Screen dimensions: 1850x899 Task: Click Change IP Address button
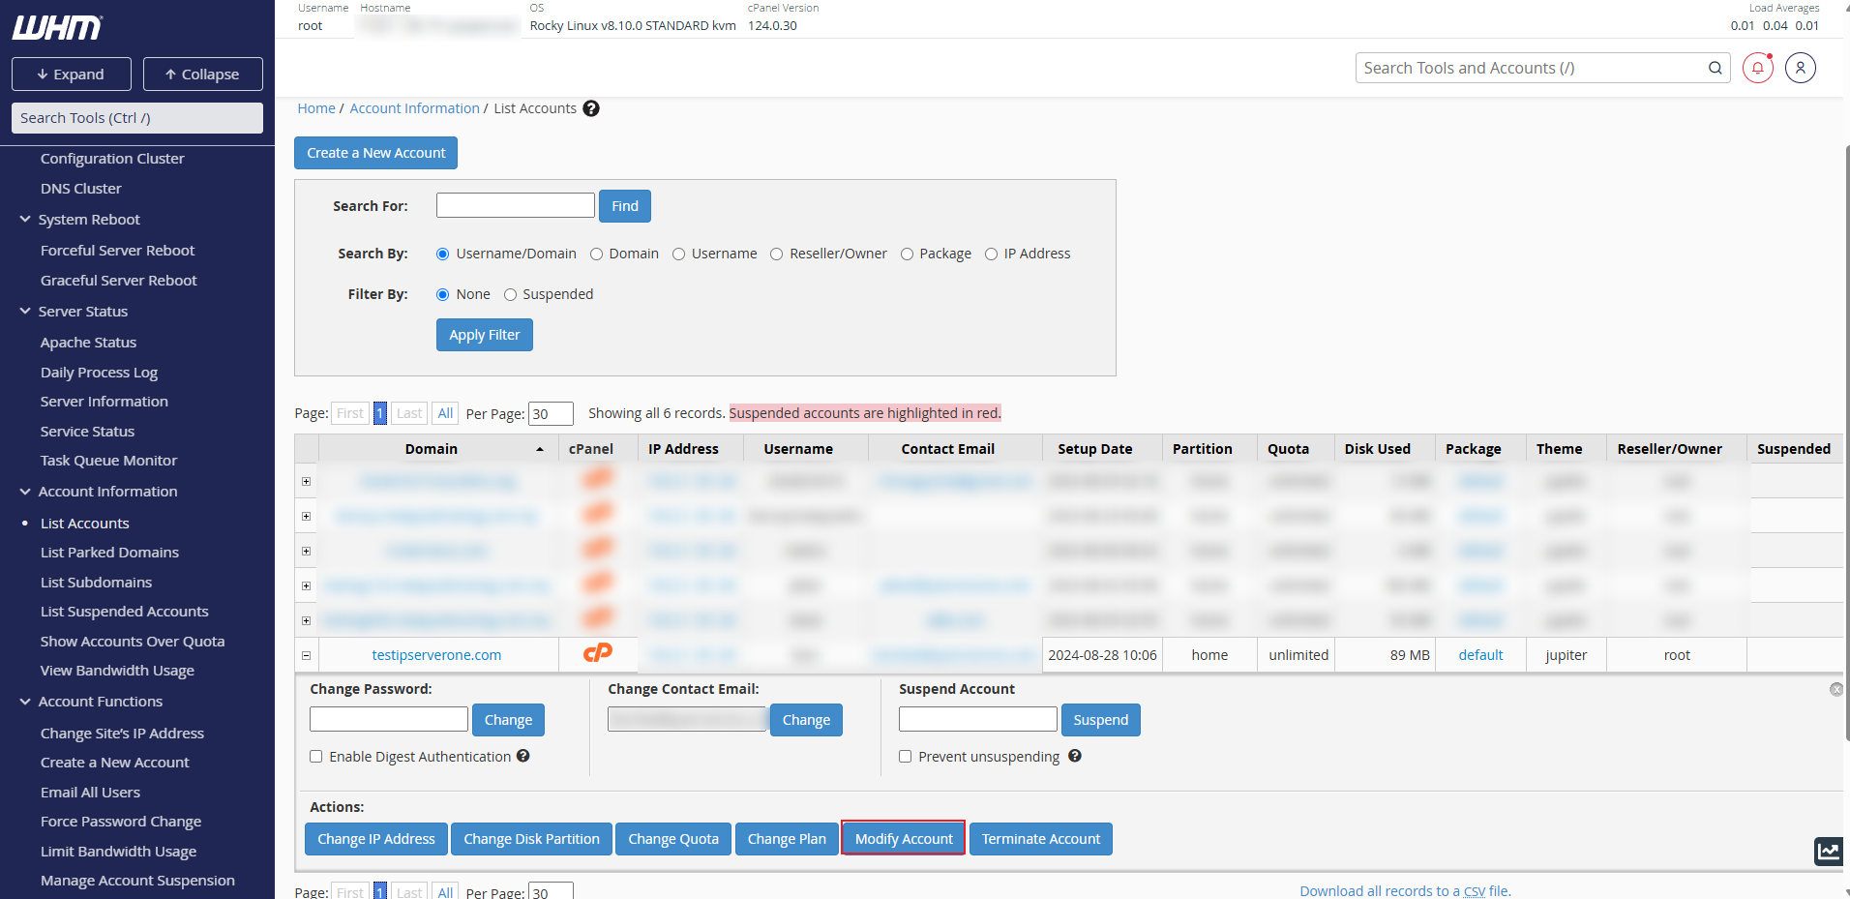[376, 839]
